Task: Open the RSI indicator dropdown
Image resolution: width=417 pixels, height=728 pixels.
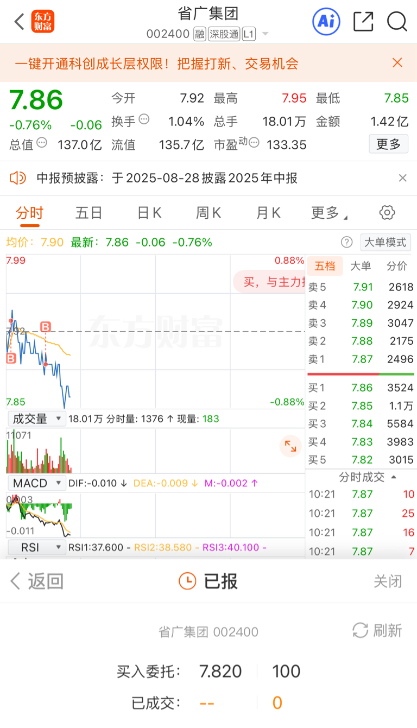Action: pyautogui.click(x=36, y=547)
